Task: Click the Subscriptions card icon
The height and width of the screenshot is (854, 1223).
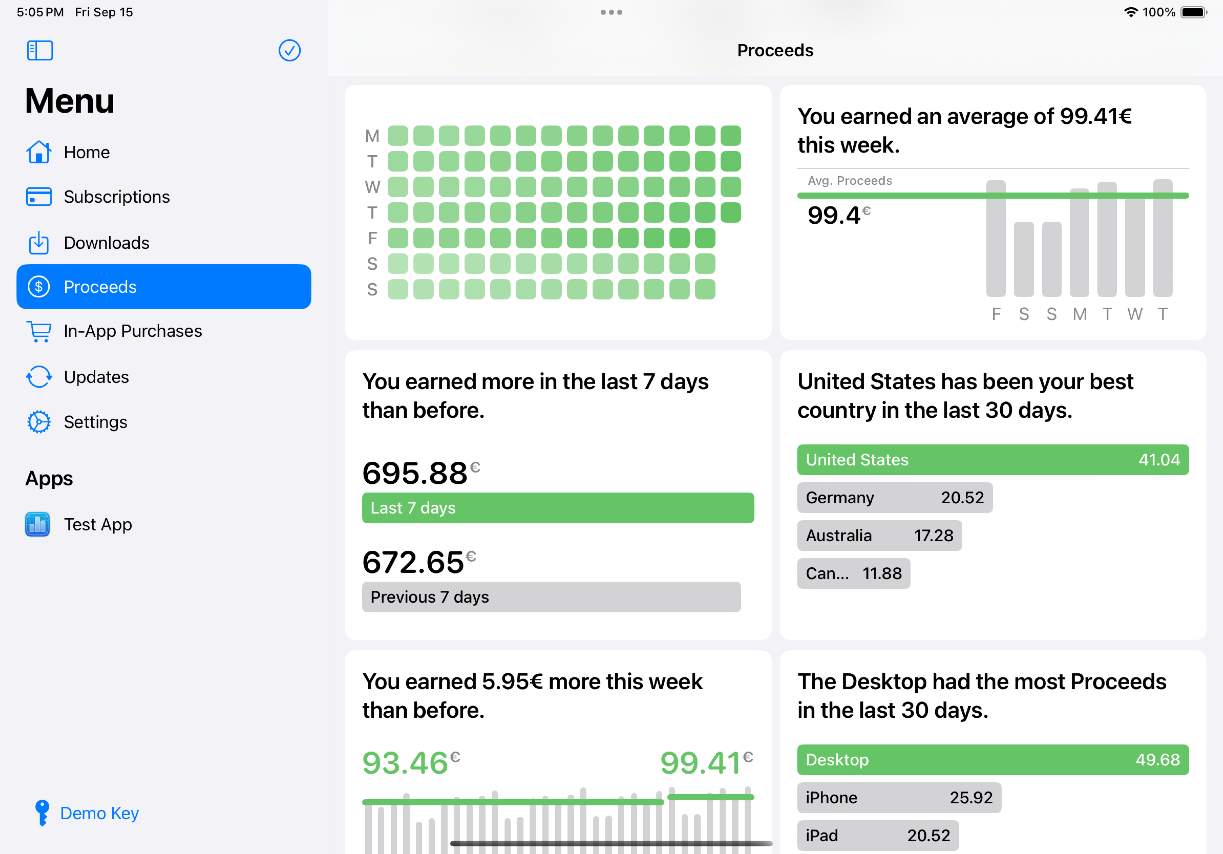Action: [x=39, y=197]
